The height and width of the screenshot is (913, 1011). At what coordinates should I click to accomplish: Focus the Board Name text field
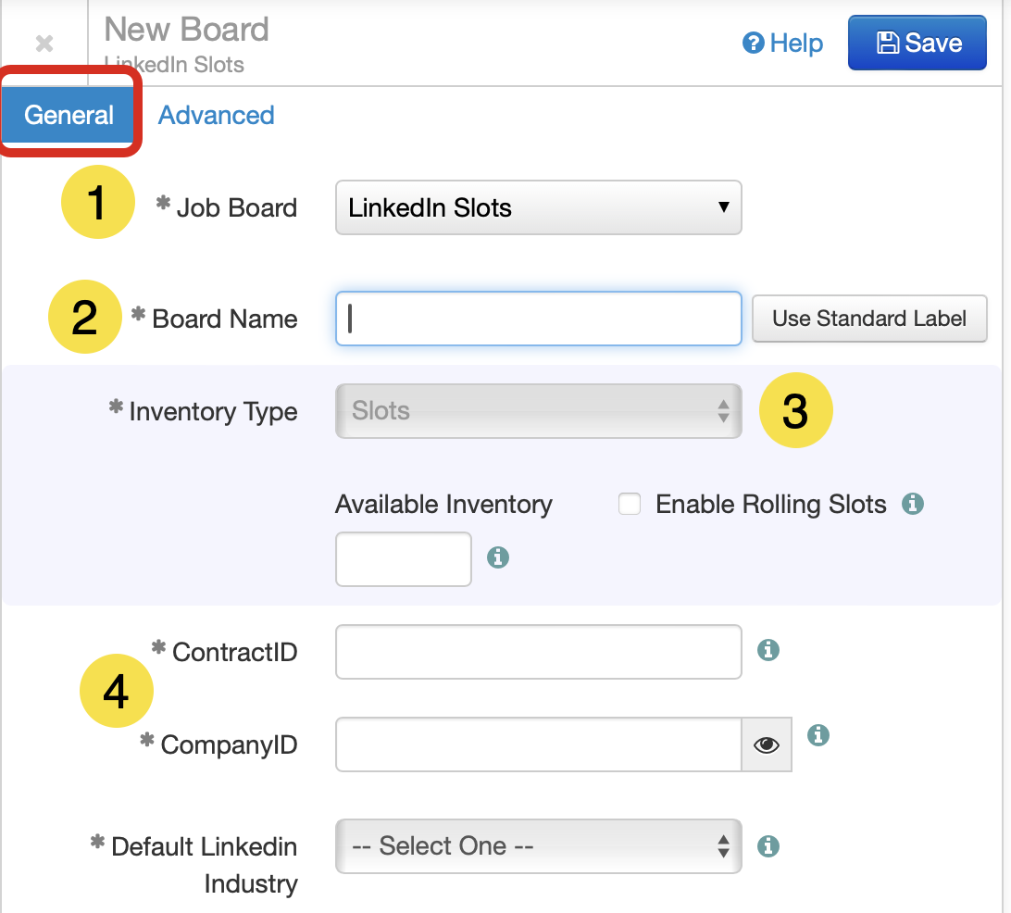click(x=539, y=319)
